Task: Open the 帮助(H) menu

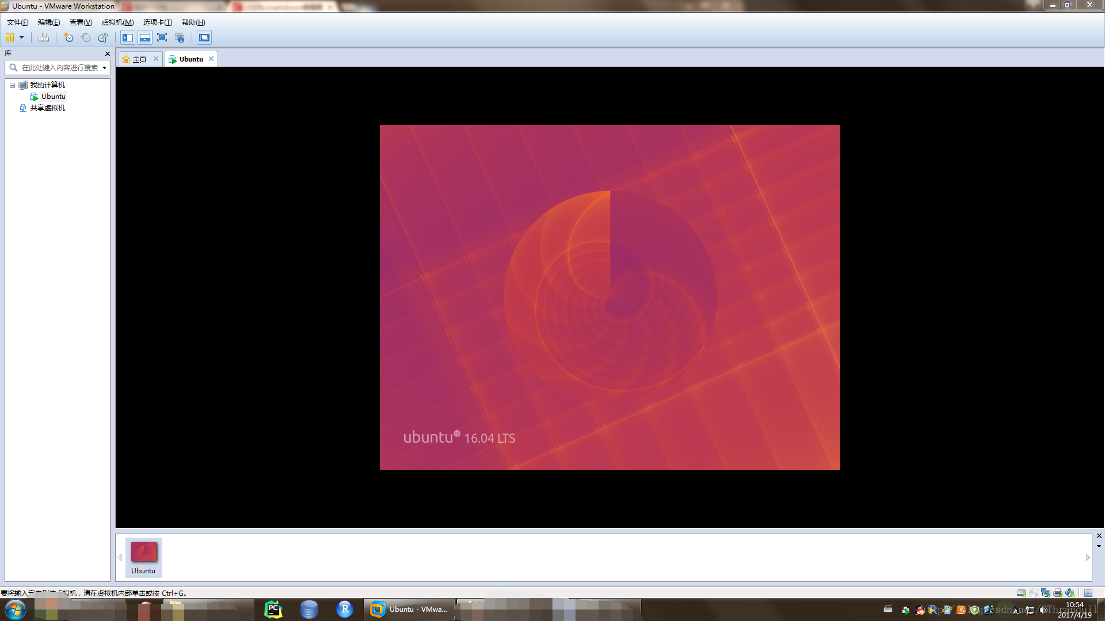Action: click(193, 22)
